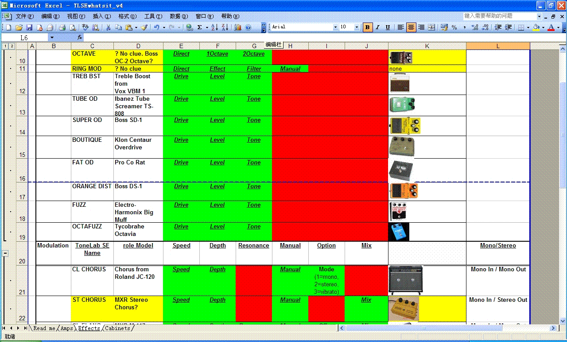This screenshot has height=342, width=567.
Task: Click the Select All corner button
Action: pyautogui.click(x=22, y=46)
